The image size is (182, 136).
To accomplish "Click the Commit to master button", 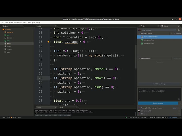I will pos(158,103).
